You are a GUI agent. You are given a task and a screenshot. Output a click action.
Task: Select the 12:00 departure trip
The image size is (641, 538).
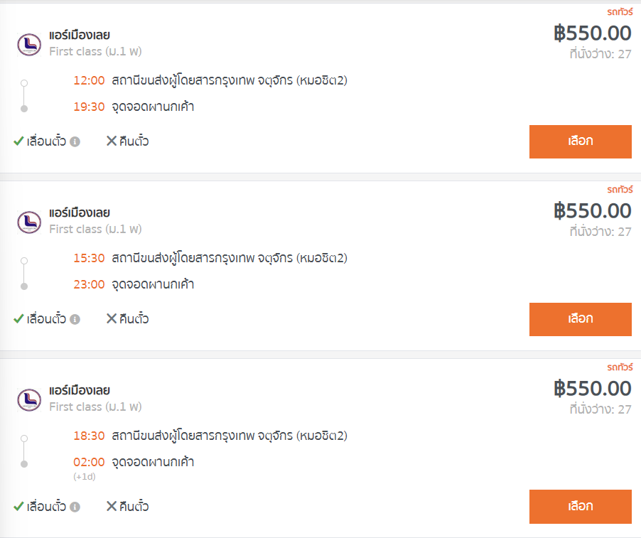coord(580,141)
